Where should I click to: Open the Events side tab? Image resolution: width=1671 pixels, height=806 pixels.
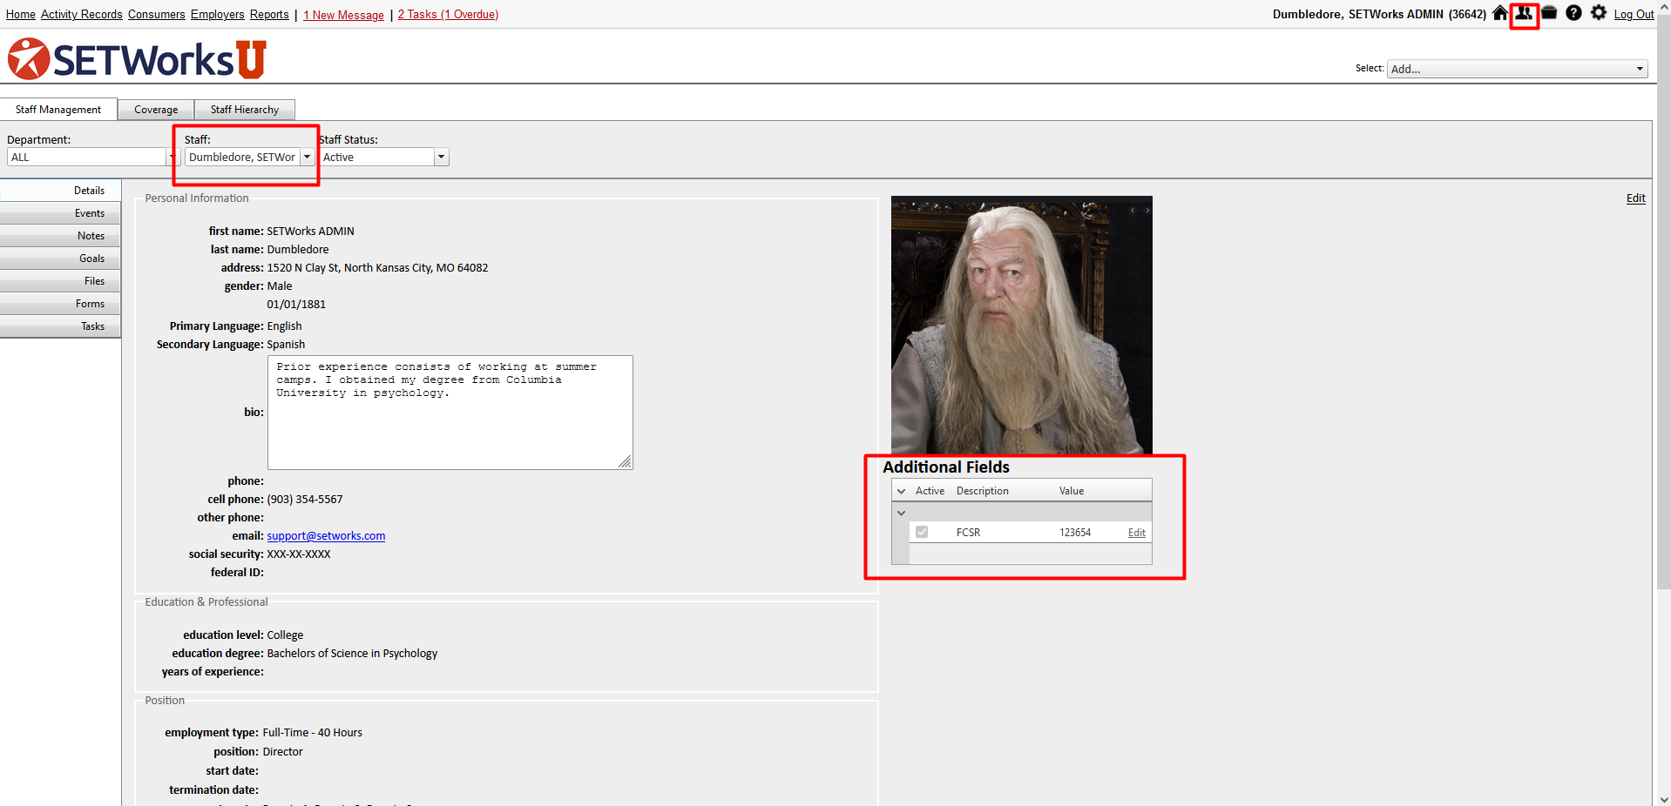click(x=60, y=213)
